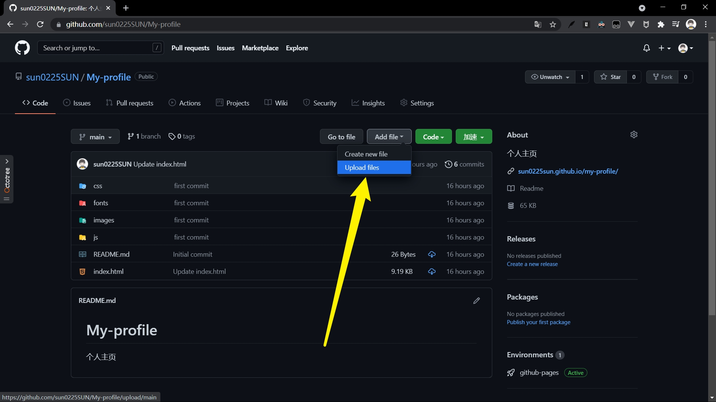Viewport: 716px width, 402px height.
Task: Click the GitHub octocat logo
Action: pos(22,48)
